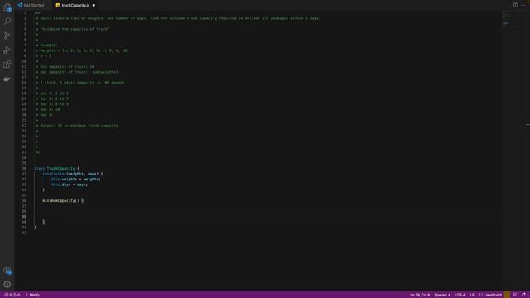Select the truckCapacity.js tab

(x=75, y=5)
